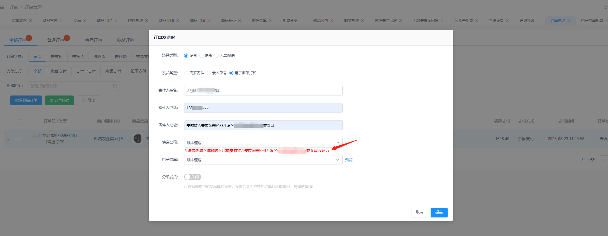The width and height of the screenshot is (608, 236).
Task: Filter order status by 未支付
Action: [x=57, y=57]
